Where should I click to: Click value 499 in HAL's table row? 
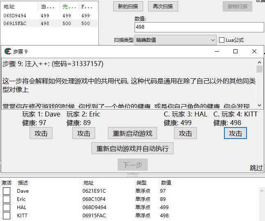coord(164,207)
